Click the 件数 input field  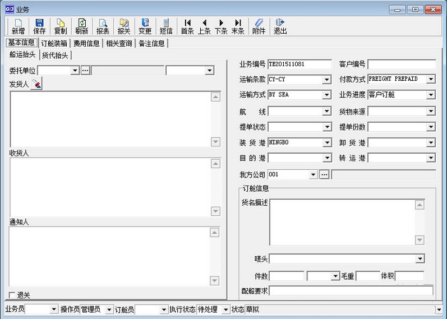coord(287,276)
